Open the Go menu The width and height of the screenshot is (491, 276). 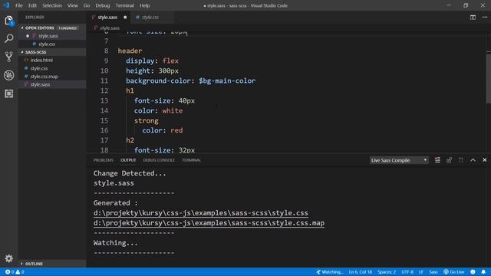pyautogui.click(x=87, y=5)
